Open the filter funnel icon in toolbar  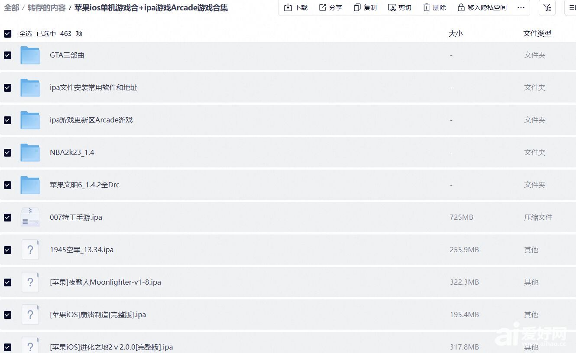click(547, 7)
